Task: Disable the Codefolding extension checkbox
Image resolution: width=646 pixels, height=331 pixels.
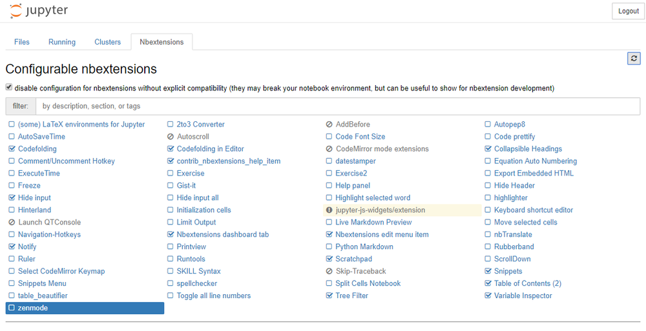Action: (12, 149)
